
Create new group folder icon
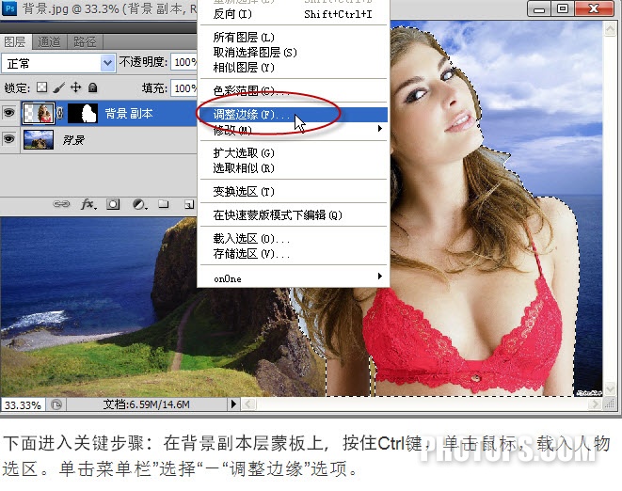tap(164, 204)
